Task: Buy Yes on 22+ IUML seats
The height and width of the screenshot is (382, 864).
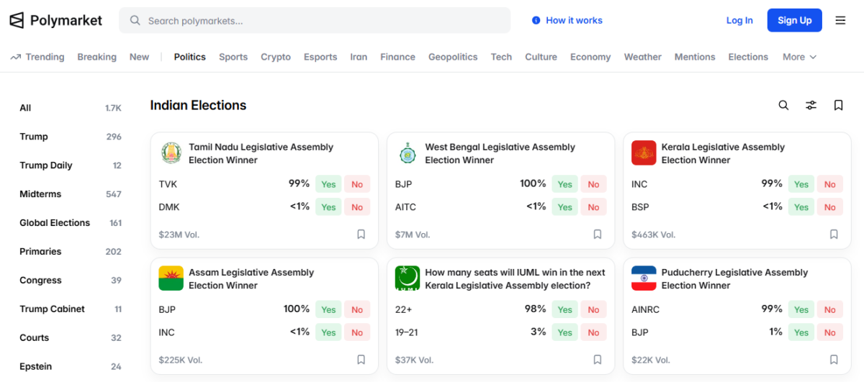Action: click(564, 309)
